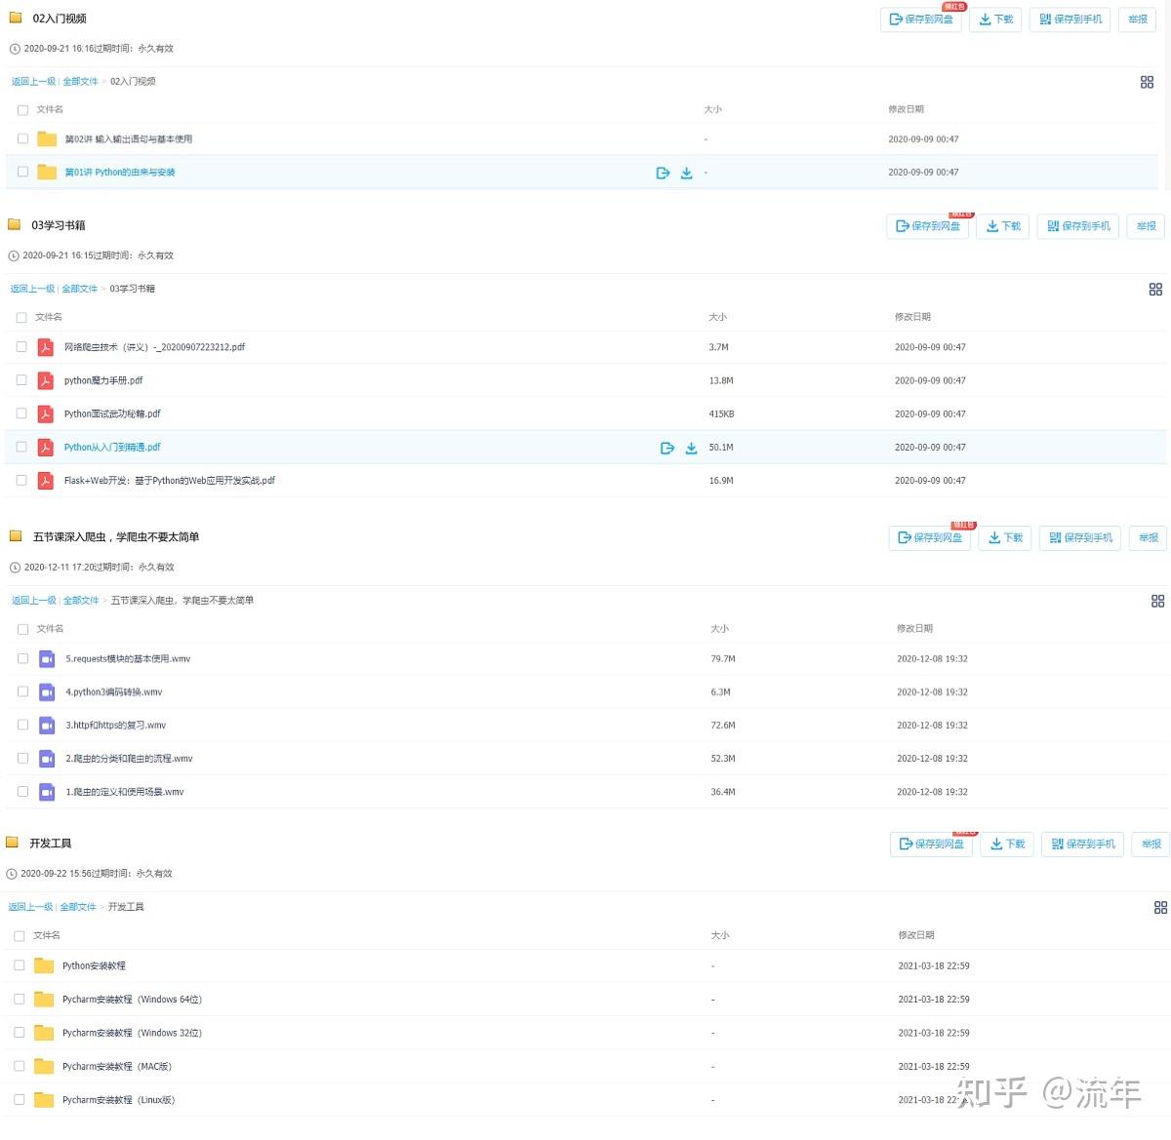Open file name 2.爬虫的分类和爬虫的流程.wmv

pos(129,759)
